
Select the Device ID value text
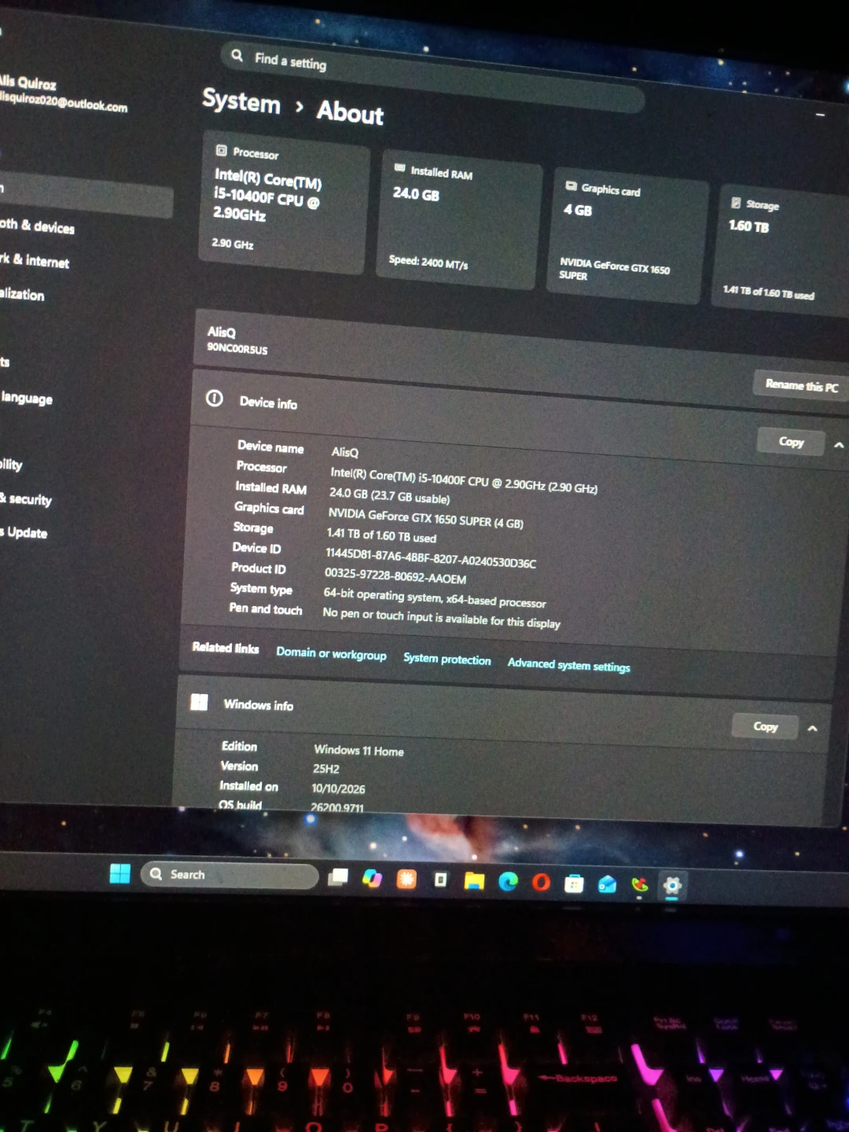point(431,558)
